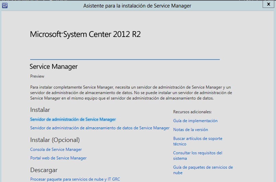This screenshot has height=182, width=276.
Task: Click the Service Manager heading
Action: tap(53, 66)
